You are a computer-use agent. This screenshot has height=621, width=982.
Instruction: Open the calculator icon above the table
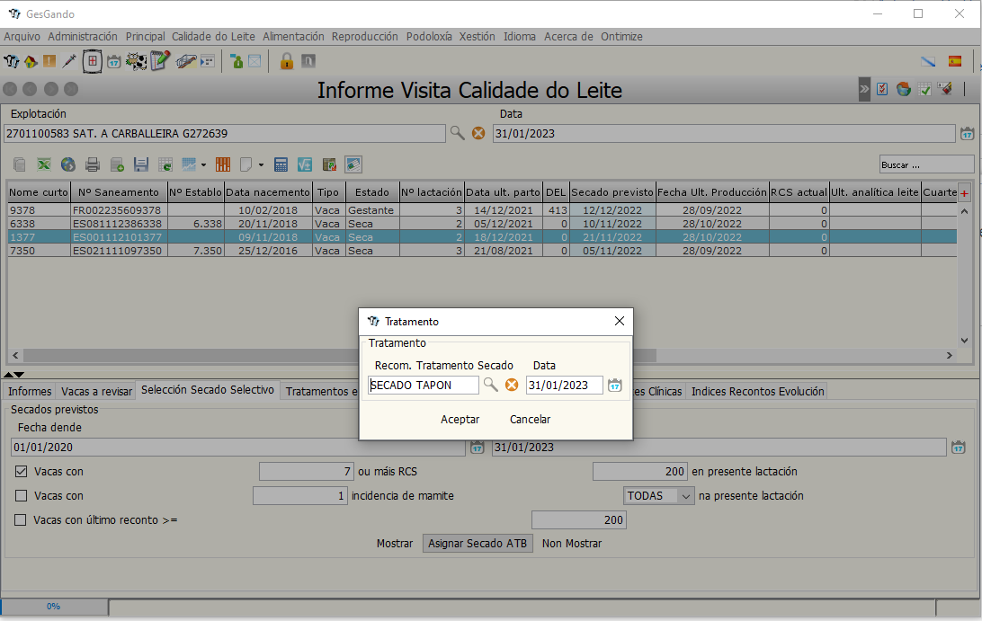[x=281, y=164]
